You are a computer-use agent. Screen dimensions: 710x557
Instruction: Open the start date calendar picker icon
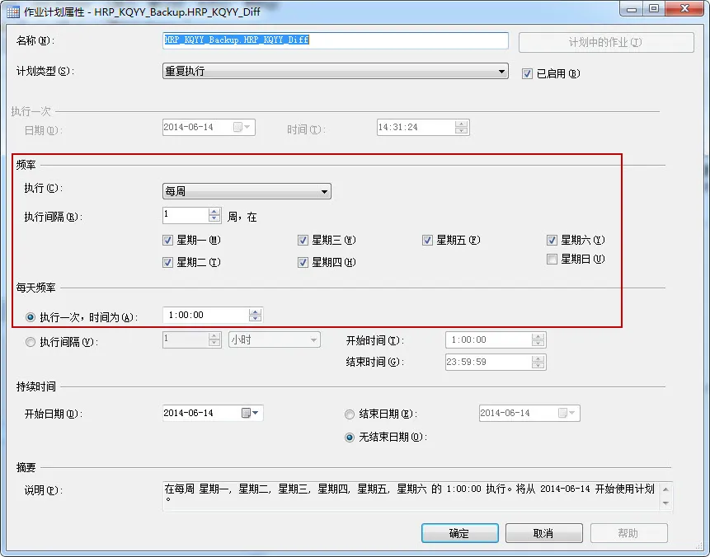[x=246, y=413]
